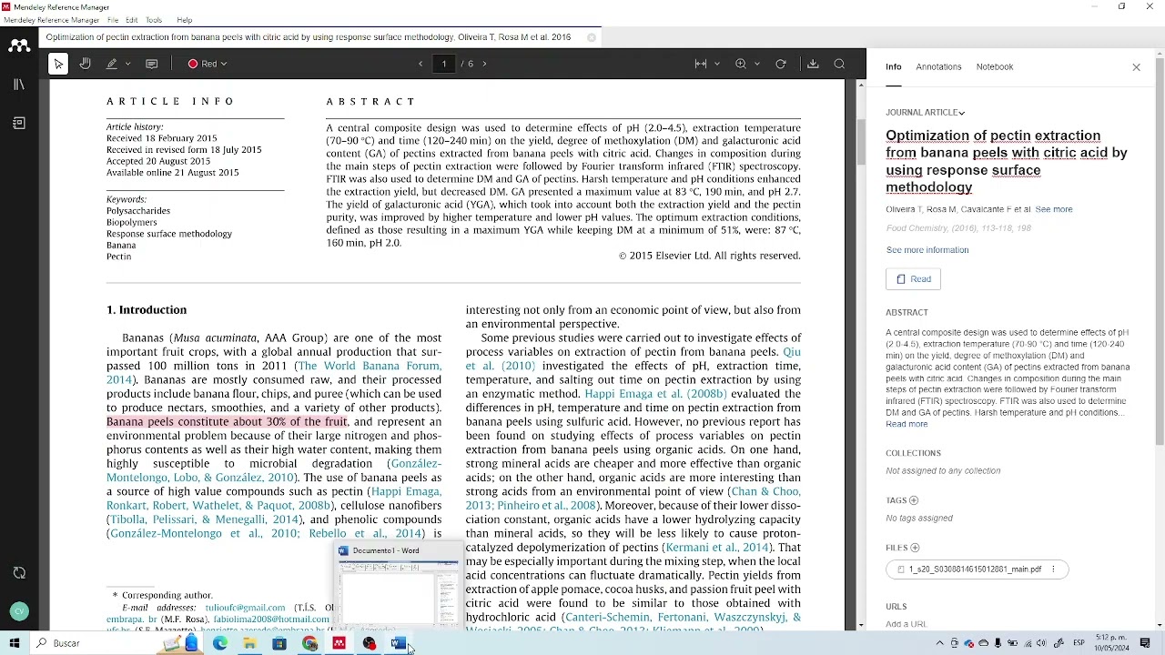The height and width of the screenshot is (655, 1165).
Task: Close the right info panel
Action: point(1136,67)
